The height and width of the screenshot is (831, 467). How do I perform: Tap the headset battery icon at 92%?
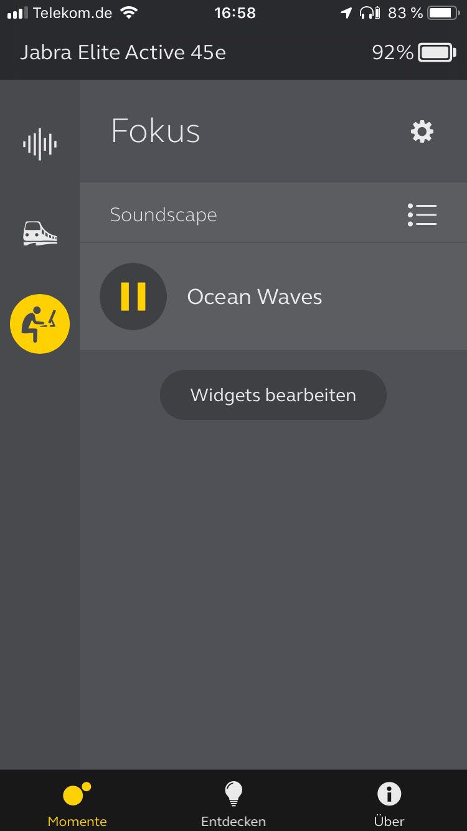tap(438, 52)
